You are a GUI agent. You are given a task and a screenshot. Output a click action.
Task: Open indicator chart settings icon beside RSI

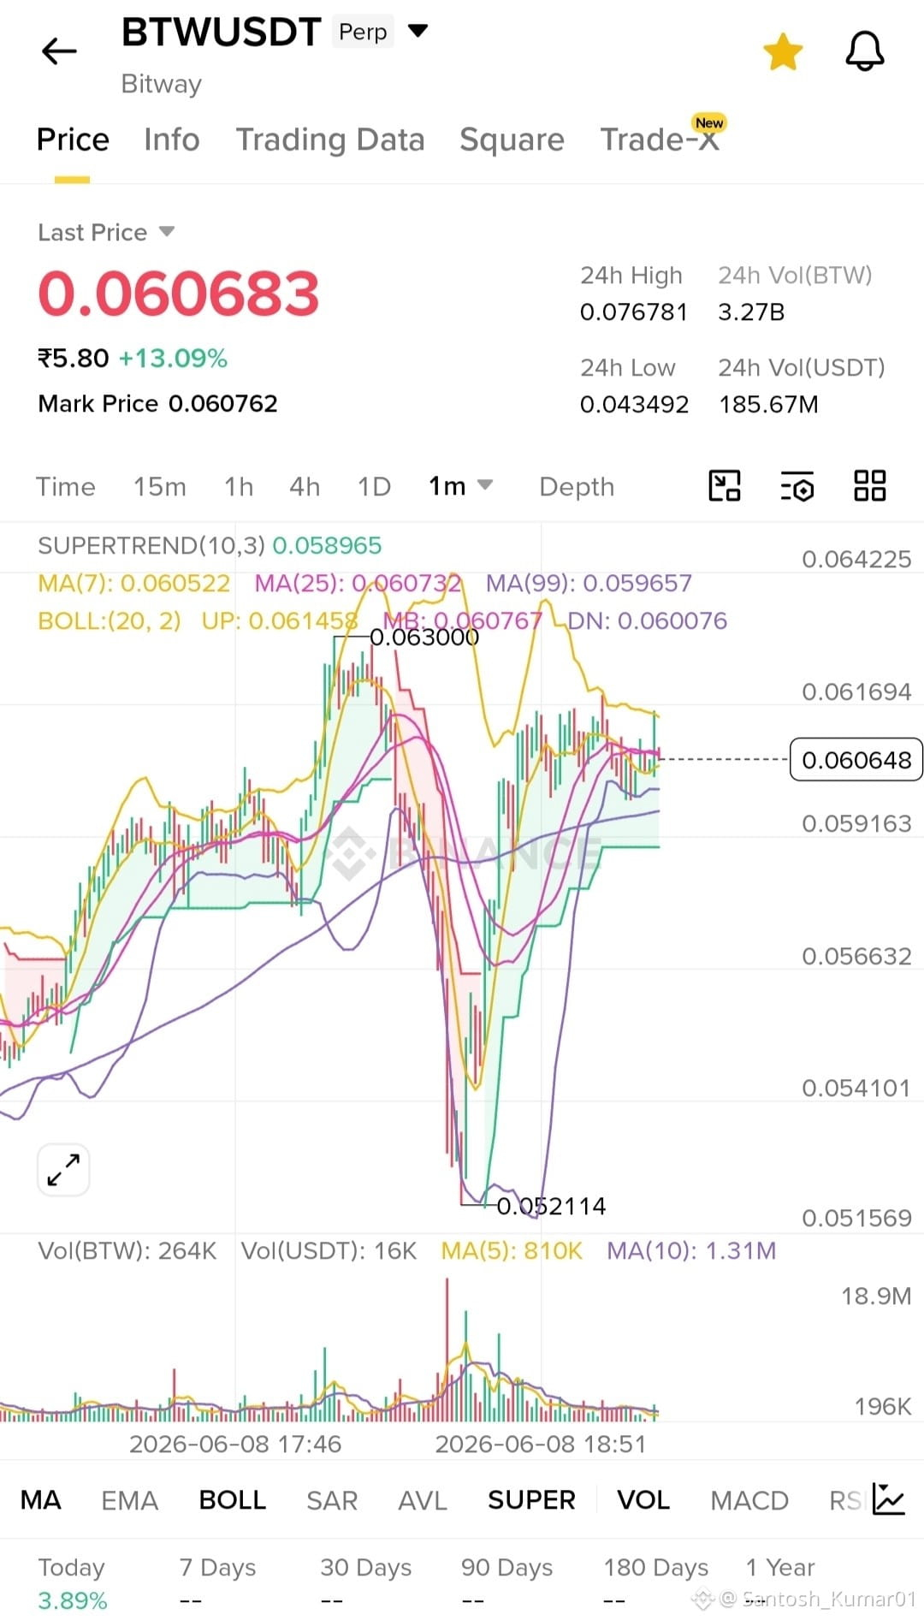pos(889,1498)
